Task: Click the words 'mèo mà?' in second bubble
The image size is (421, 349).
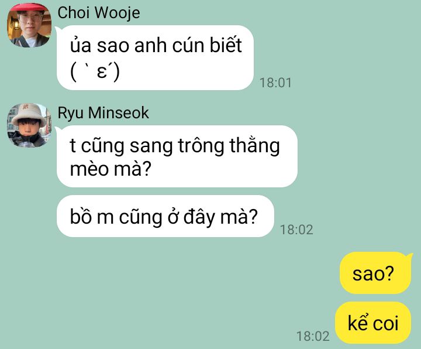Action: tap(111, 169)
